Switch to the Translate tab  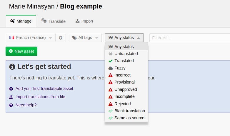point(54,21)
